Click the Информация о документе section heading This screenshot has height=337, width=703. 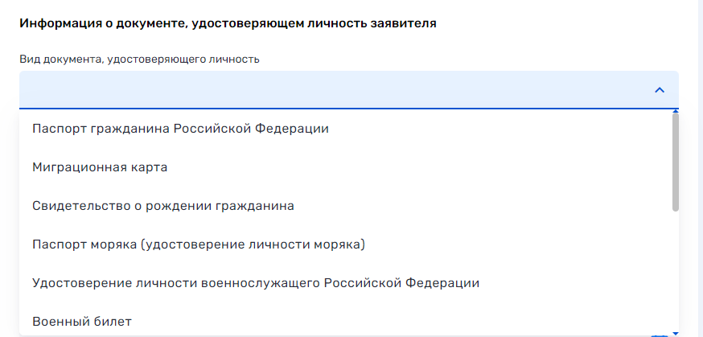point(228,24)
